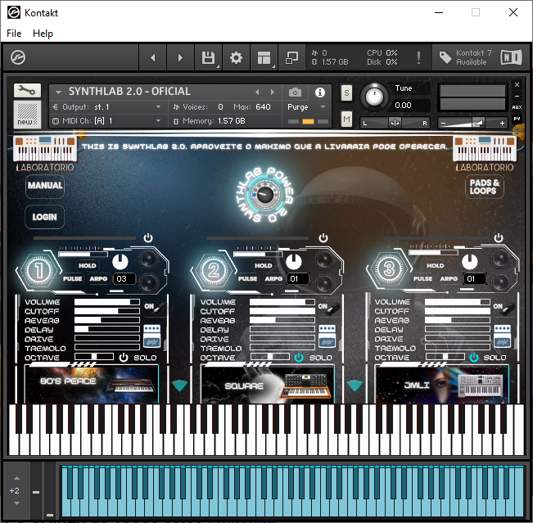
Task: Click layer 1 REVERB slider
Action: pyautogui.click(x=107, y=320)
